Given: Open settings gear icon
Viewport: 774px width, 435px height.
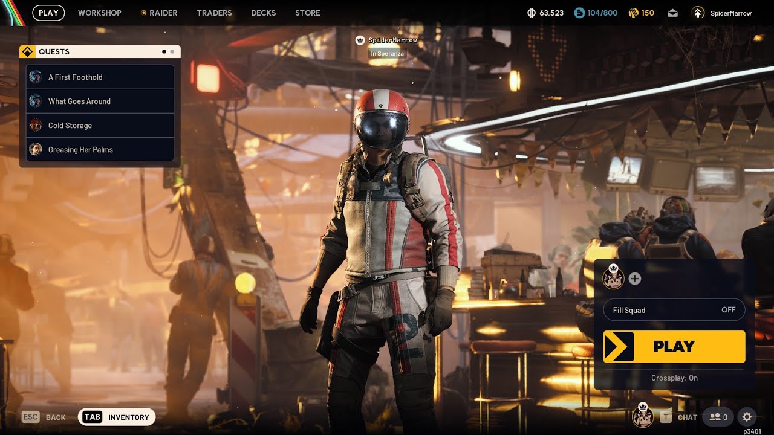Looking at the screenshot, I should [x=747, y=417].
